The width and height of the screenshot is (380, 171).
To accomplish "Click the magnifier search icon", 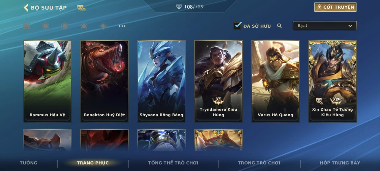I will pyautogui.click(x=279, y=26).
